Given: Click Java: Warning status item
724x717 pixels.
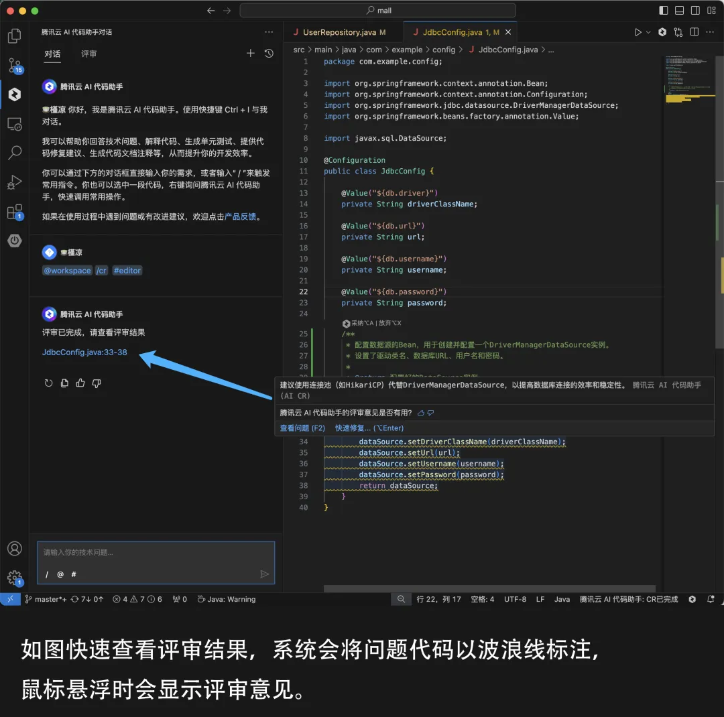Looking at the screenshot, I should point(227,599).
